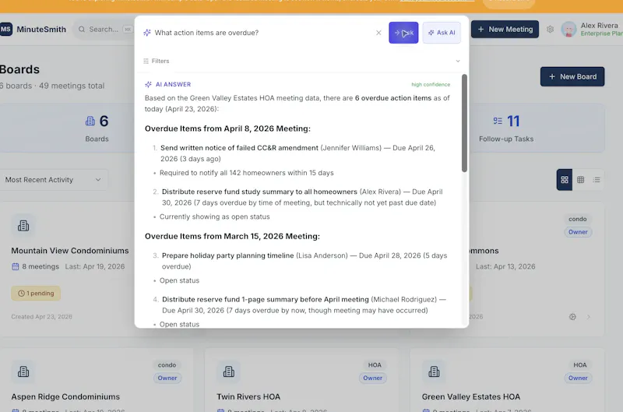Image resolution: width=623 pixels, height=412 pixels.
Task: Open Twin Rivers HOA board
Action: 248,396
